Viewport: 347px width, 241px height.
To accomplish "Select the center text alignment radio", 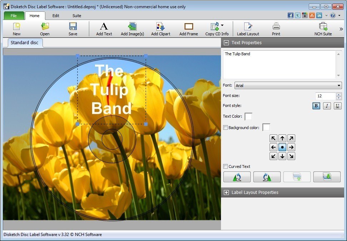I will (282, 147).
